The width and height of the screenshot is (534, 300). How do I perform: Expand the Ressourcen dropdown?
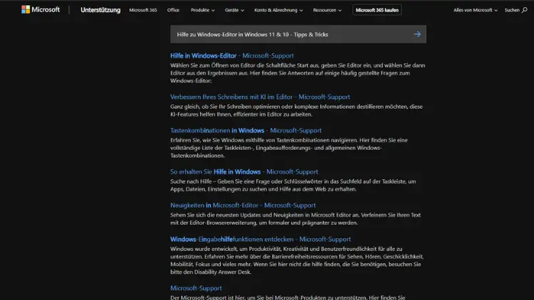click(x=327, y=10)
